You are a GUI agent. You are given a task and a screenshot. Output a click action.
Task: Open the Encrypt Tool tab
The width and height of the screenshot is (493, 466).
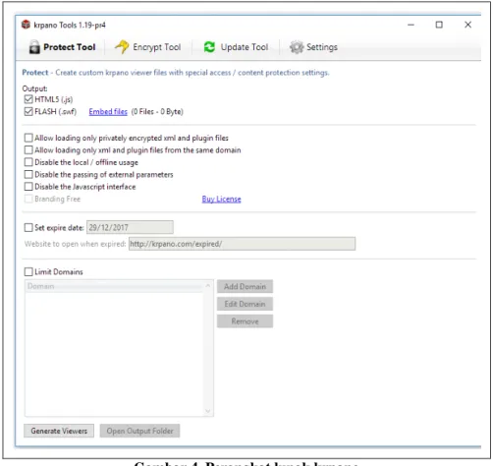pos(148,47)
